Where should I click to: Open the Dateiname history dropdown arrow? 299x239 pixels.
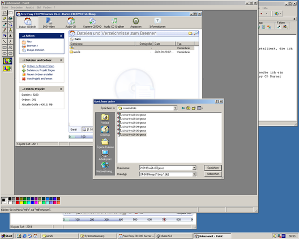coord(194,168)
